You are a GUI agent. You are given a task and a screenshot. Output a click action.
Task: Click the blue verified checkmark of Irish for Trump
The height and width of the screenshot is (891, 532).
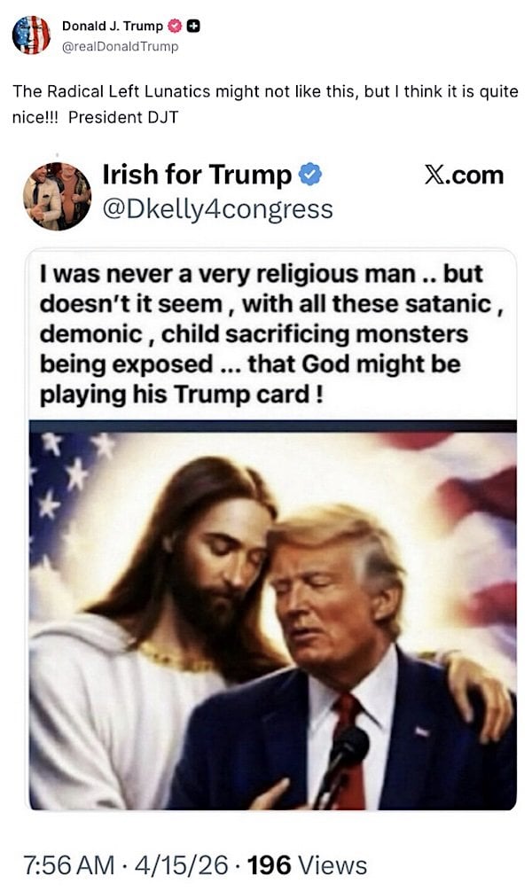point(310,175)
